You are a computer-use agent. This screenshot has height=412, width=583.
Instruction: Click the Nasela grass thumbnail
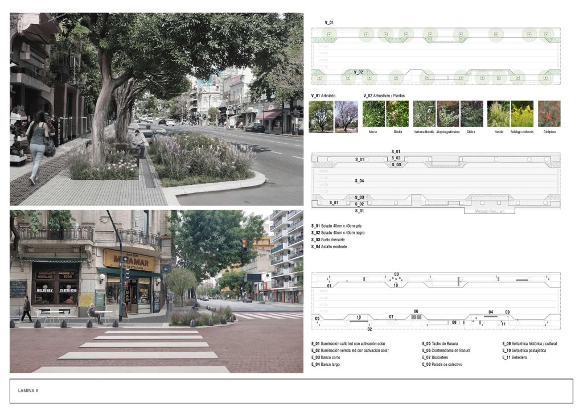498,114
